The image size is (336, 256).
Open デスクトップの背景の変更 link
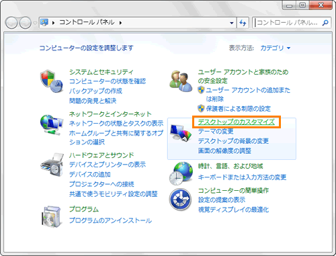point(233,141)
